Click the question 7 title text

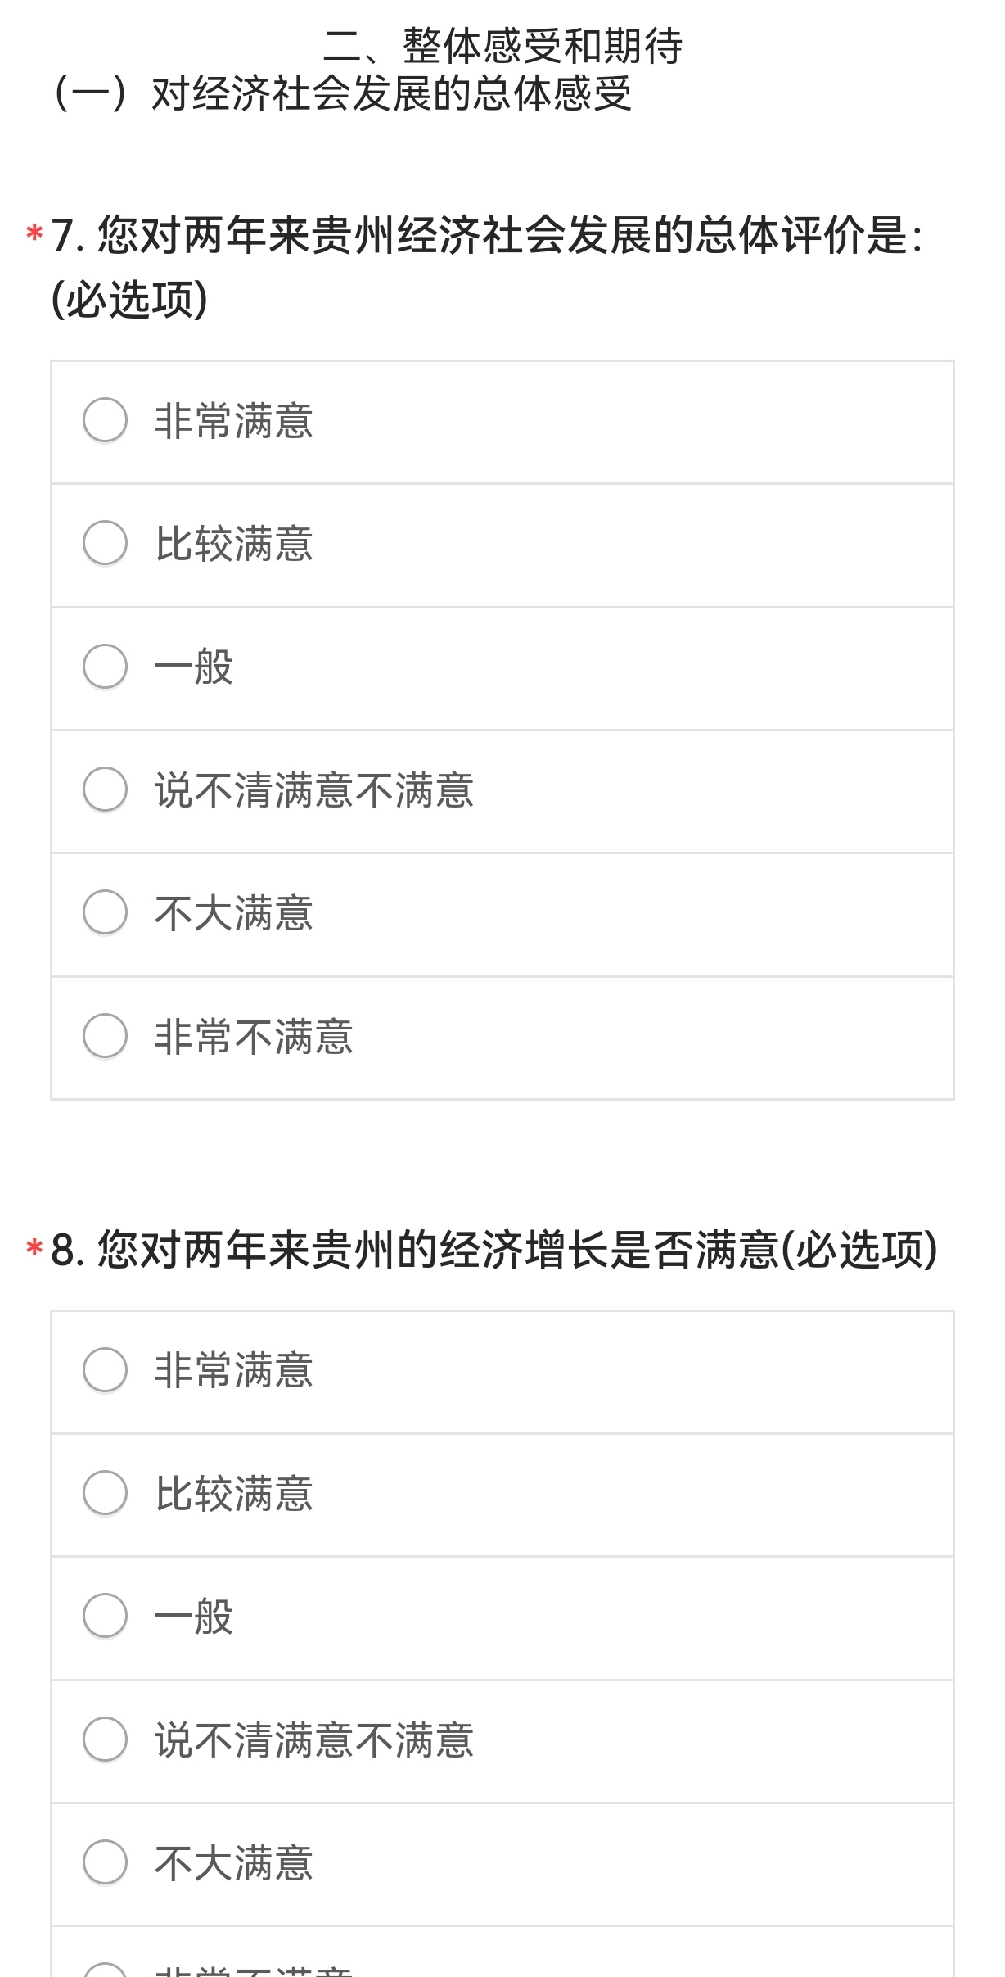click(x=486, y=236)
